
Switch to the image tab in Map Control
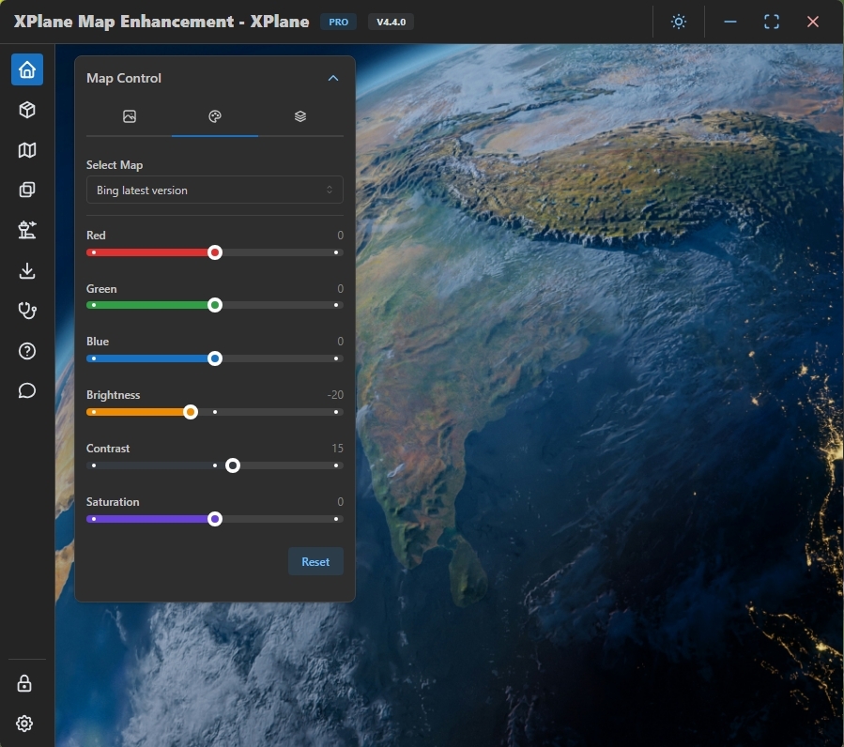tap(130, 116)
